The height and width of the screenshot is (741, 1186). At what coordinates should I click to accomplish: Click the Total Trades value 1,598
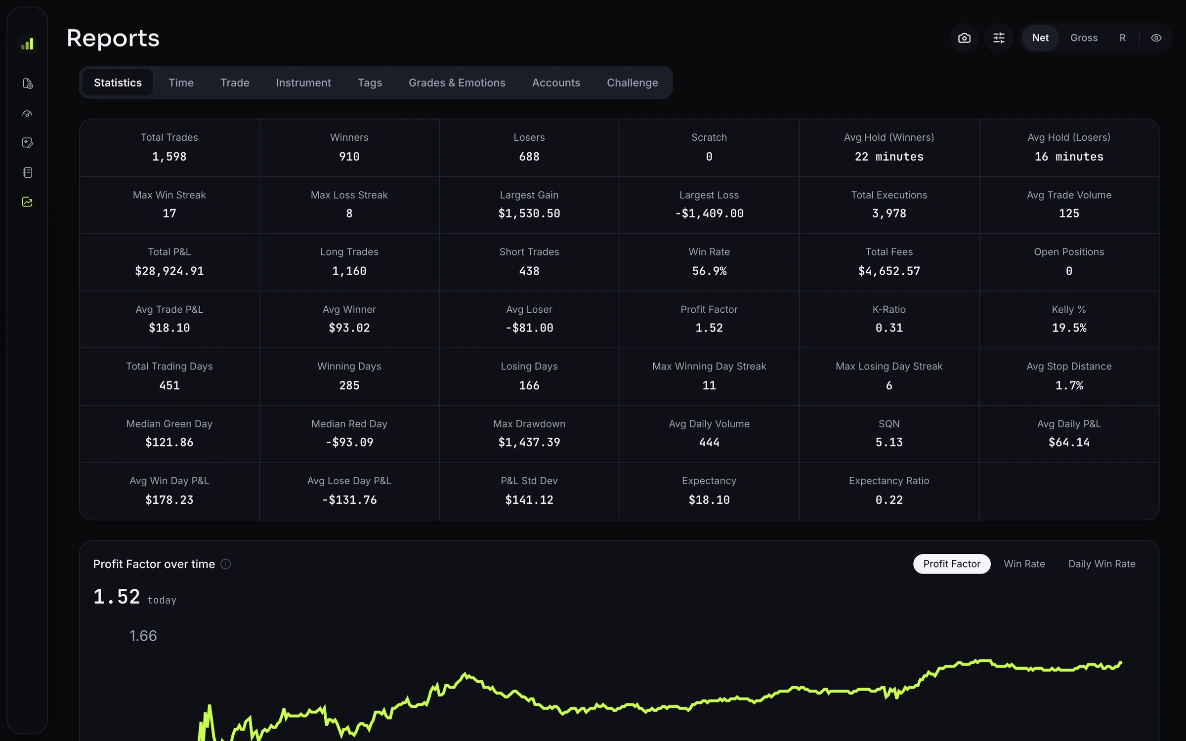click(169, 157)
